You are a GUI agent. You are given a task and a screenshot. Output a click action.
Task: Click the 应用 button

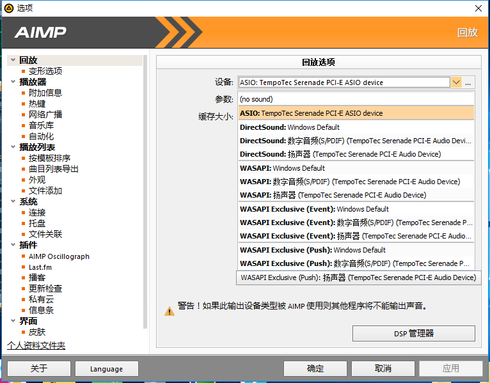tap(450, 369)
